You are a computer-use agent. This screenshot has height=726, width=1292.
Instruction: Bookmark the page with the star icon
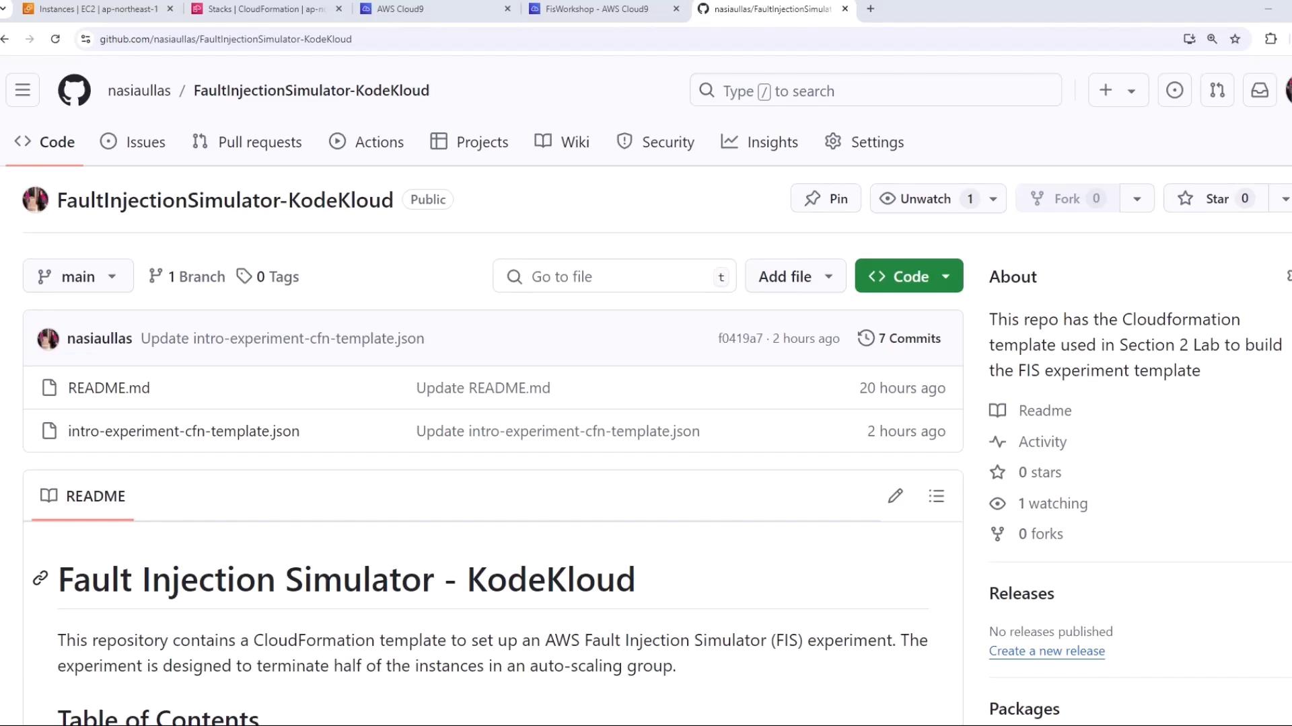[1235, 39]
